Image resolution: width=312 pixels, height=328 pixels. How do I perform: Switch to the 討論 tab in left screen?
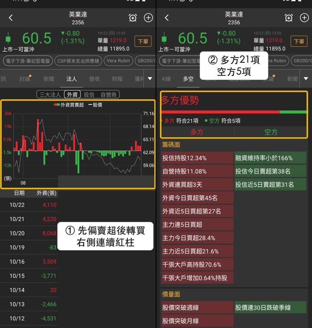click(25, 79)
